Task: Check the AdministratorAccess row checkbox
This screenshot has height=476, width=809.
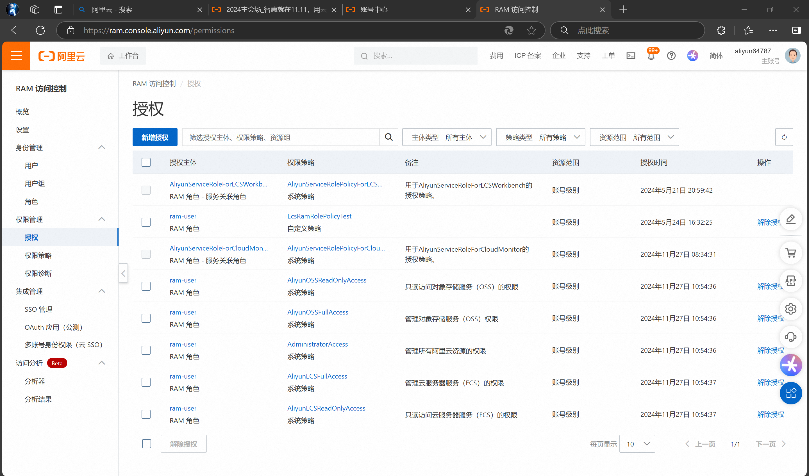Action: (146, 350)
